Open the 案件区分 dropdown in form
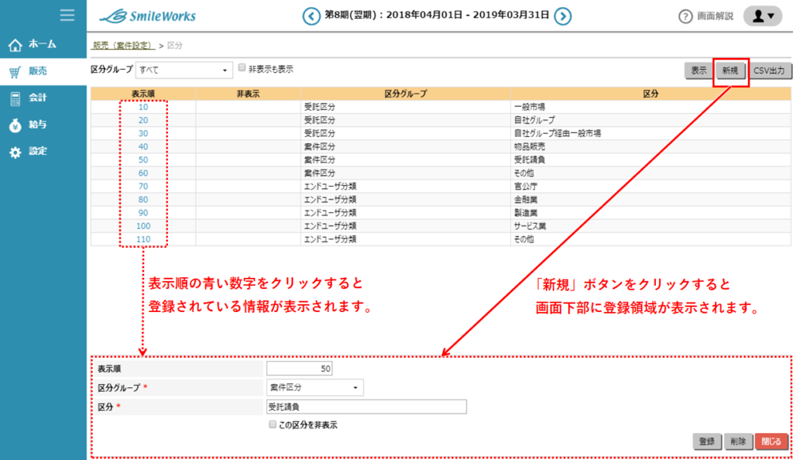 (x=314, y=387)
